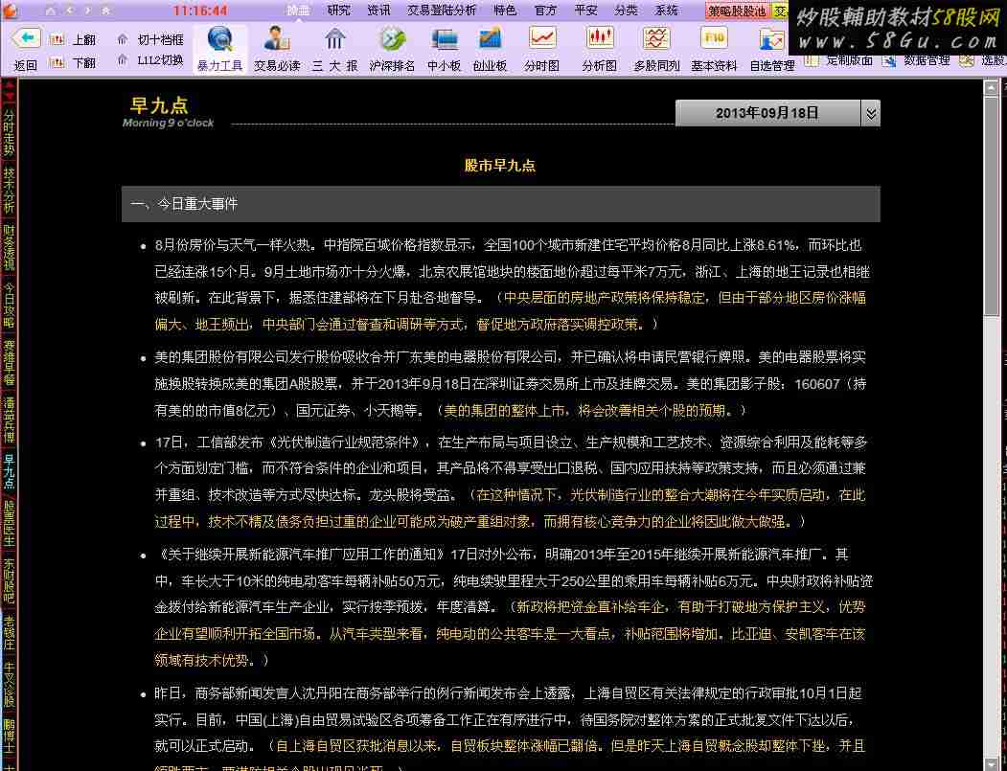Click the 上翻 page-up chart icon
The width and height of the screenshot is (1007, 771).
point(57,40)
